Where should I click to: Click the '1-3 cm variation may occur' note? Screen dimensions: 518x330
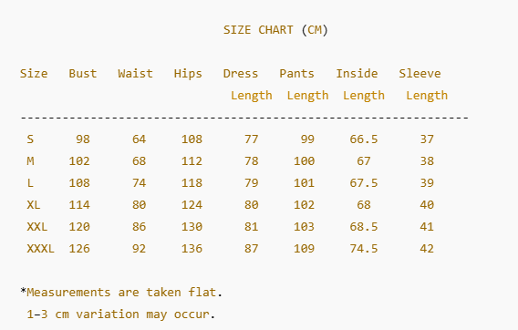point(121,315)
